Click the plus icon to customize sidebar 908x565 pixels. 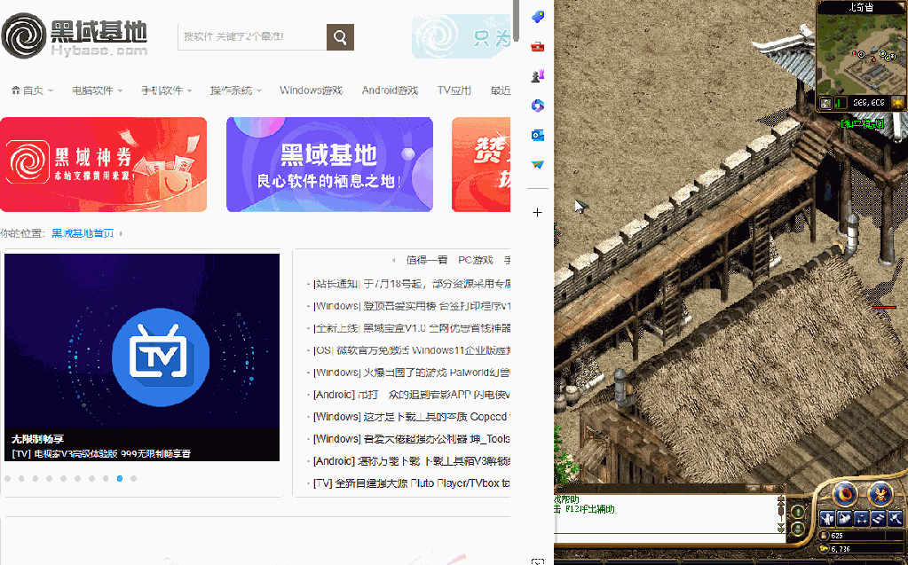pos(537,213)
